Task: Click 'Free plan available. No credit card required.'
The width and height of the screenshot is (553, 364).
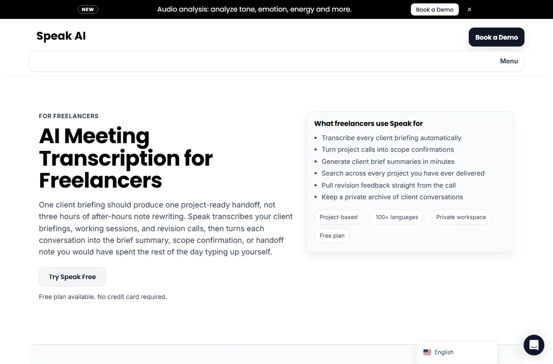Action: pyautogui.click(x=103, y=297)
